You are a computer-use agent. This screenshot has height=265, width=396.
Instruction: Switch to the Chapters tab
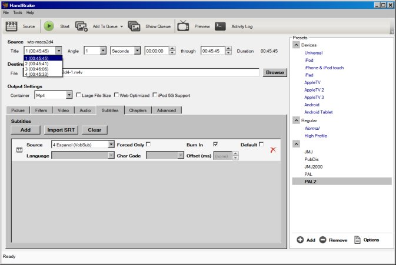137,110
